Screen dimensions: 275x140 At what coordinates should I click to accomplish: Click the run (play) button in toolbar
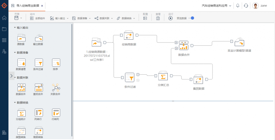(x=170, y=18)
